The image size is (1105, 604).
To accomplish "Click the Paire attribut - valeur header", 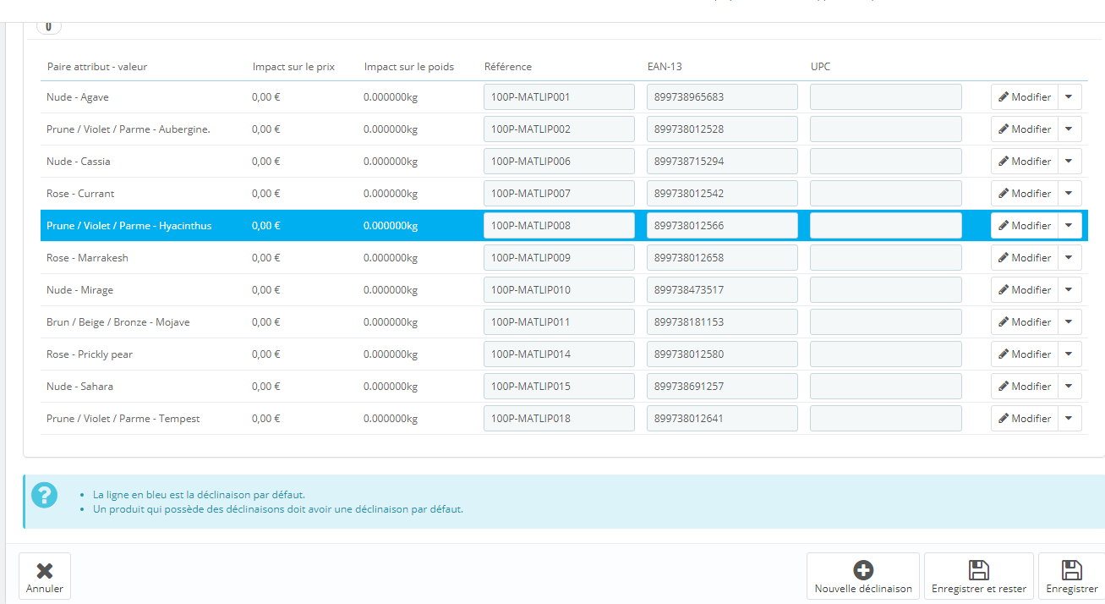I will pyautogui.click(x=97, y=67).
